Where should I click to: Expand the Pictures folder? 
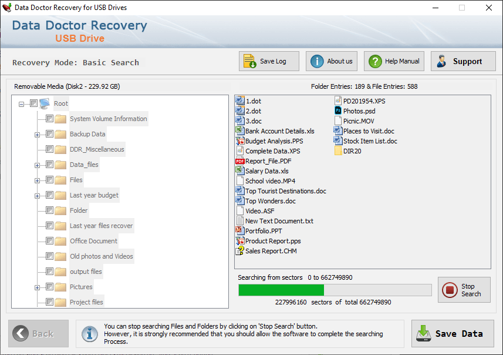click(x=37, y=287)
